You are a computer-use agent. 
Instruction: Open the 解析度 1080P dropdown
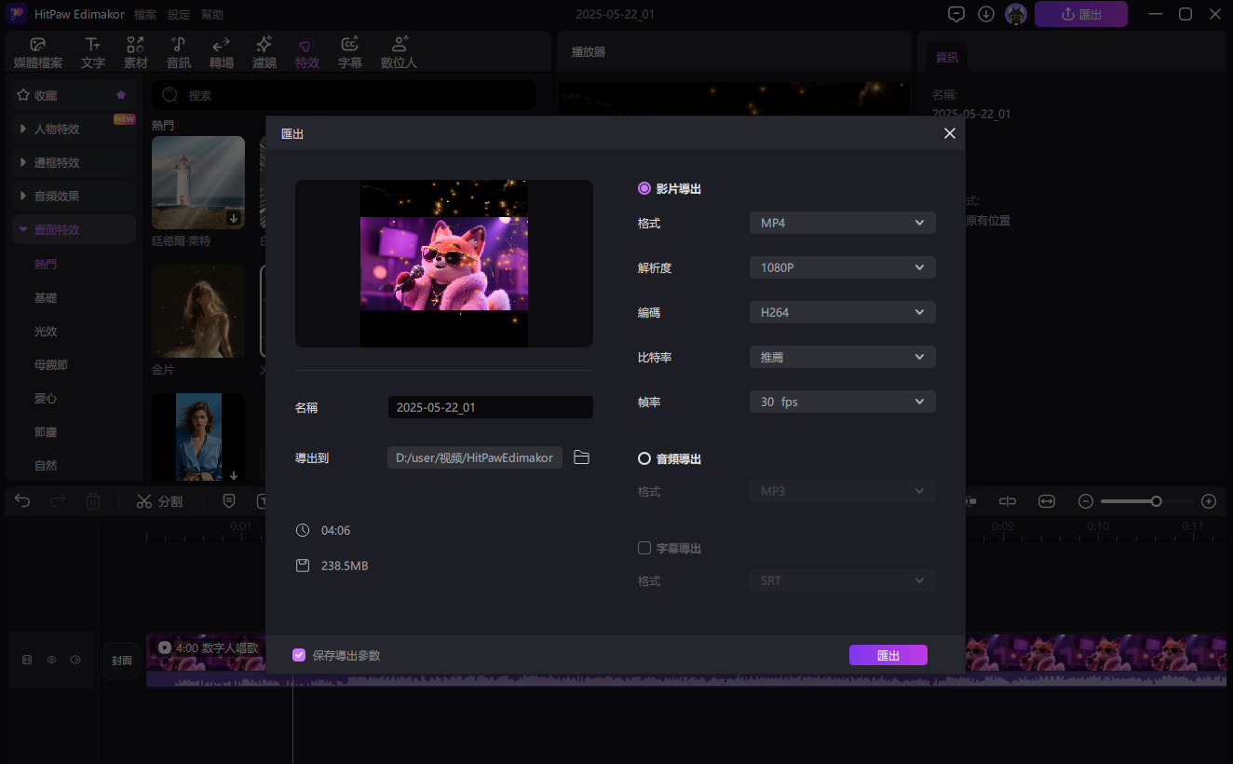[x=842, y=267]
